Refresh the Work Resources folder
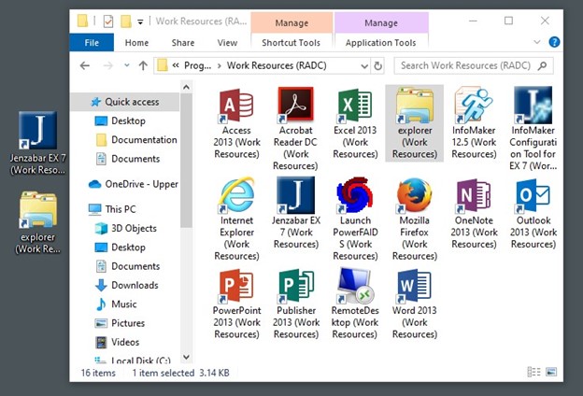 click(377, 65)
